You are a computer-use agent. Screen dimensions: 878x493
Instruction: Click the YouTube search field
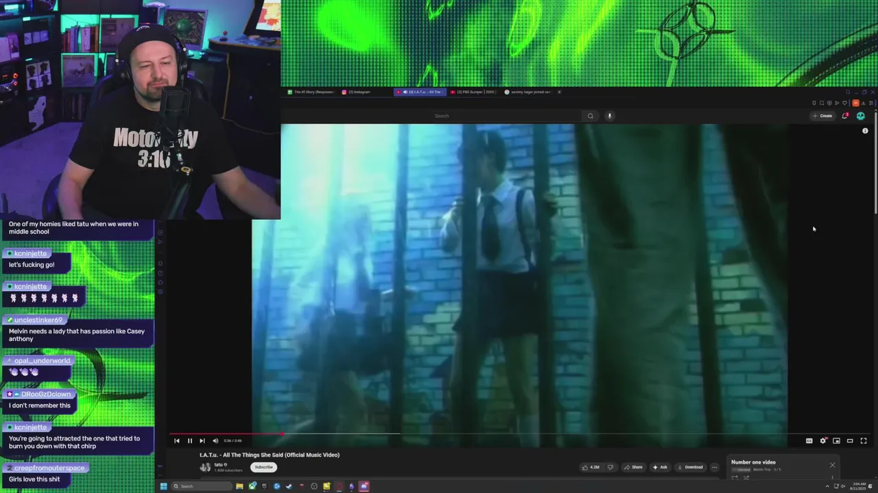tap(508, 116)
